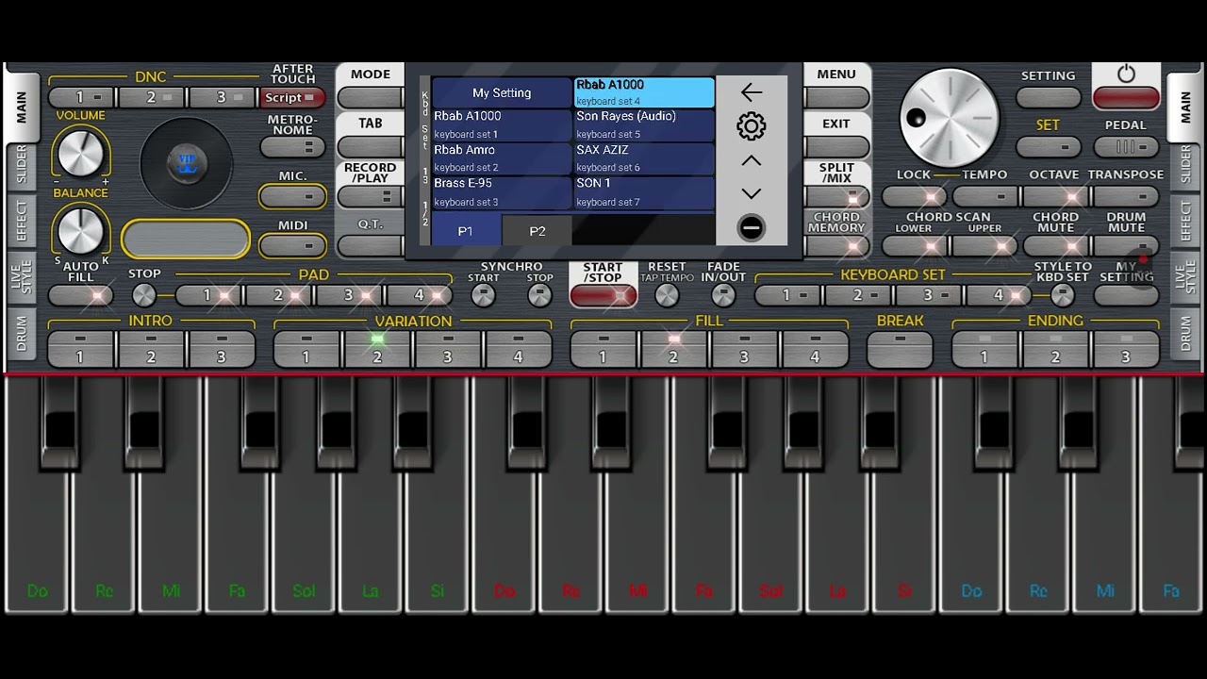This screenshot has height=679, width=1207.
Task: Select Keyboard Set 4 button
Action: 999,295
